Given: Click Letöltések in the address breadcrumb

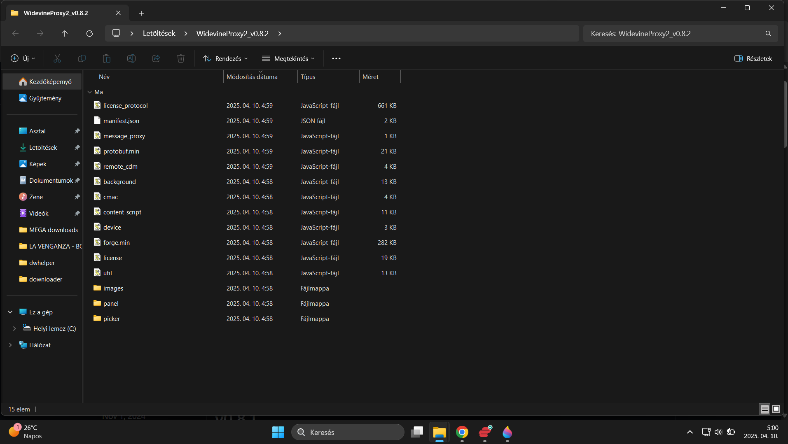Looking at the screenshot, I should click(159, 33).
